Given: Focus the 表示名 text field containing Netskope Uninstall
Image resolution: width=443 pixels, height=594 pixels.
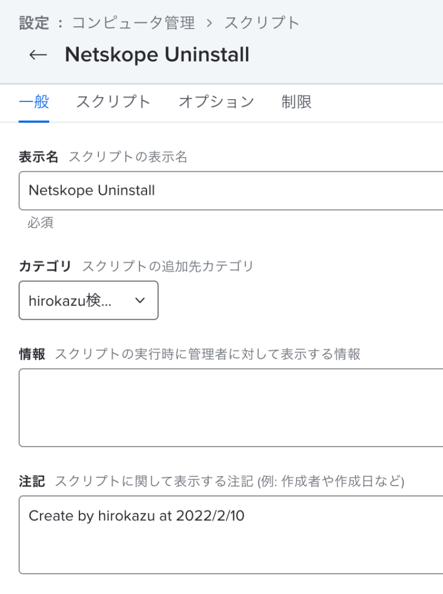Looking at the screenshot, I should point(231,190).
